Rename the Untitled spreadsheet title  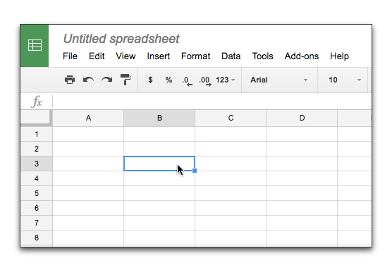coord(121,39)
